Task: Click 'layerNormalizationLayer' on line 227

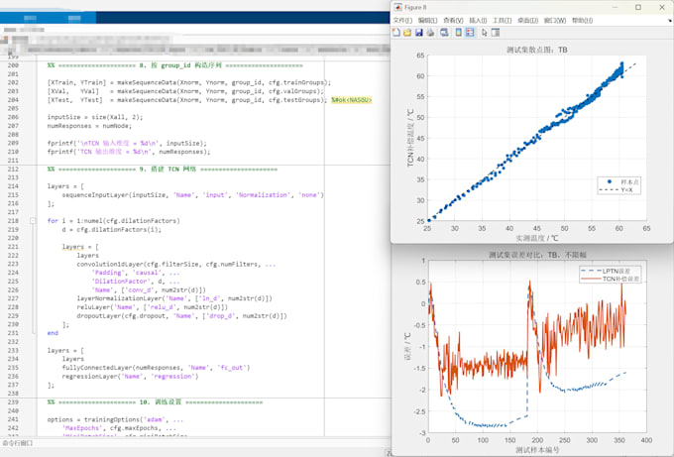Action: coord(120,298)
